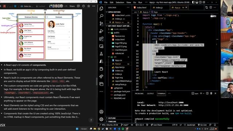The width and height of the screenshot is (233, 131).
Task: Expand the Outline section
Action: point(112,118)
